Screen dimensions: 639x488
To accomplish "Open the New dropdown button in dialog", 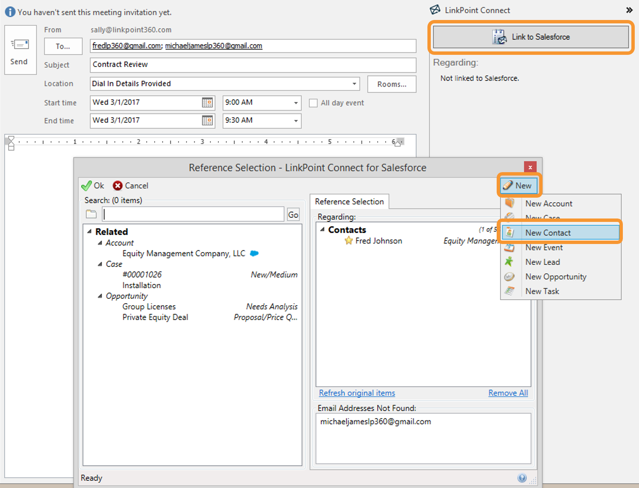I will coord(519,185).
